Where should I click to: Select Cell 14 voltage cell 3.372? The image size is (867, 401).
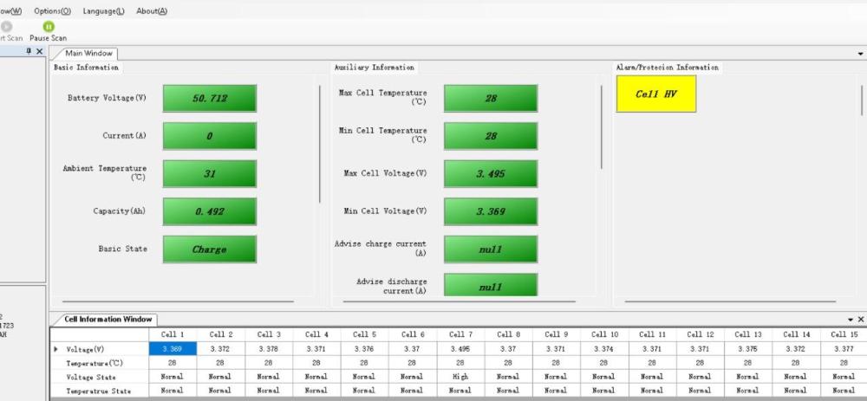[796, 349]
